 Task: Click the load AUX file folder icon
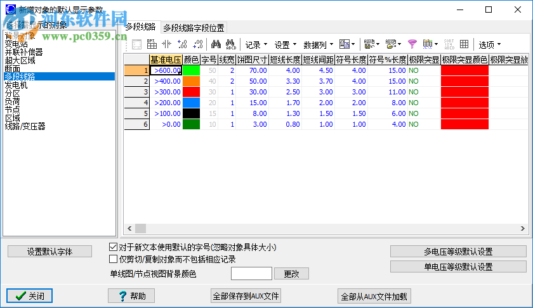(391, 44)
